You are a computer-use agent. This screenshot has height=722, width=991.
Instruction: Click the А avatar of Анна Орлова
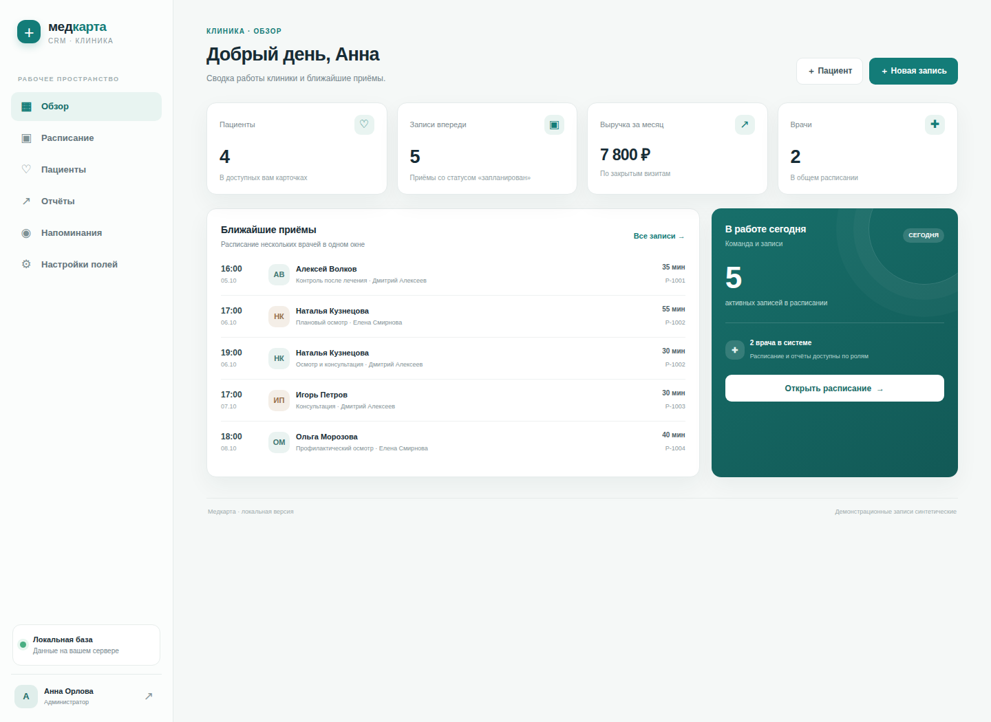[26, 697]
